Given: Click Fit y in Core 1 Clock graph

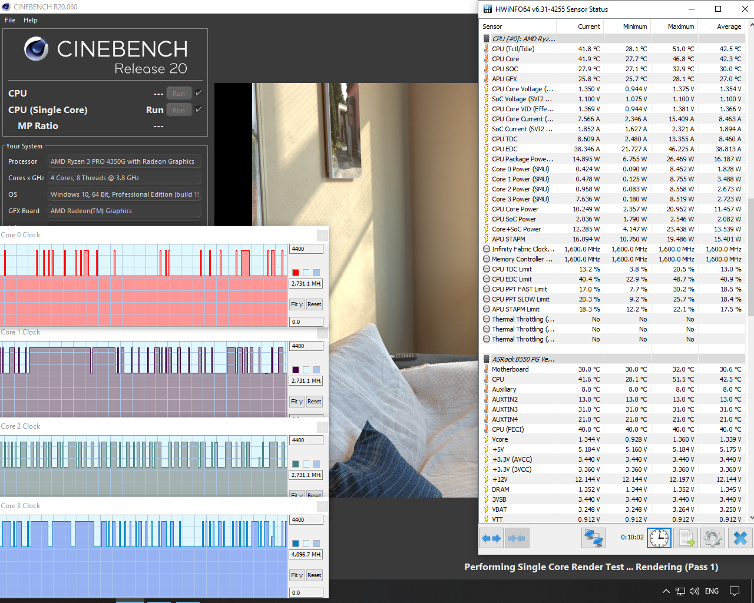Looking at the screenshot, I should pyautogui.click(x=297, y=402).
